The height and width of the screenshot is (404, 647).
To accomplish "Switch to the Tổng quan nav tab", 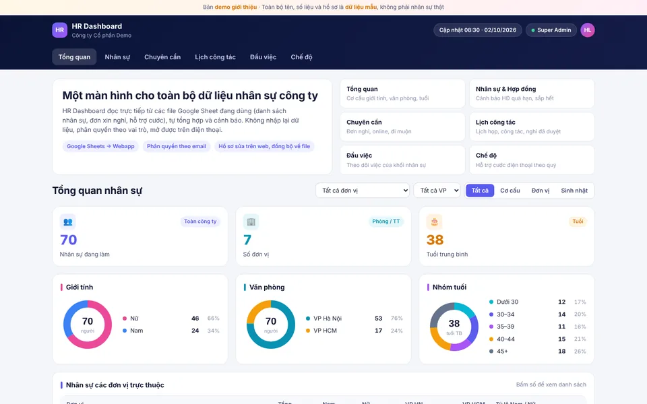I will [74, 57].
